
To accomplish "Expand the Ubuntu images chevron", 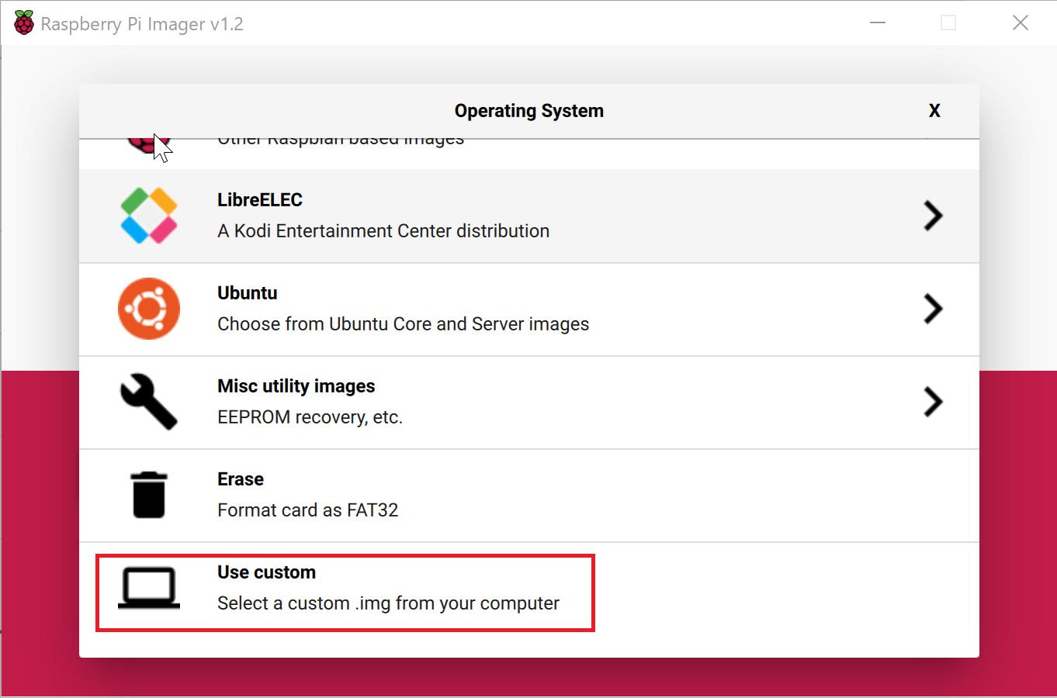I will (x=933, y=309).
